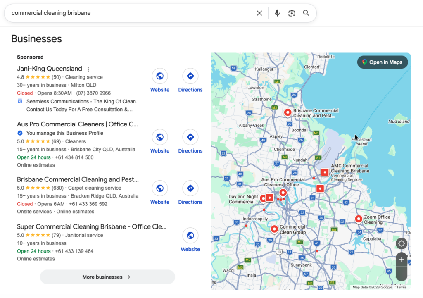
Task: Open the Aus Pro Commercial Cleaners listing title
Action: point(77,124)
